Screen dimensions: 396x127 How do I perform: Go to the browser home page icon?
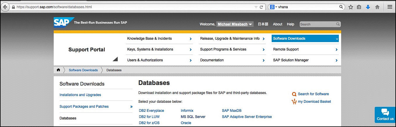[x=377, y=7]
